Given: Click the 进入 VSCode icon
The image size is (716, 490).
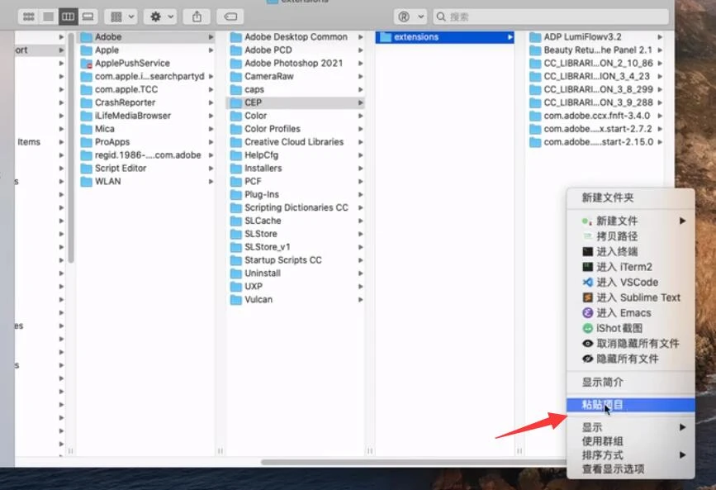Looking at the screenshot, I should (x=588, y=283).
